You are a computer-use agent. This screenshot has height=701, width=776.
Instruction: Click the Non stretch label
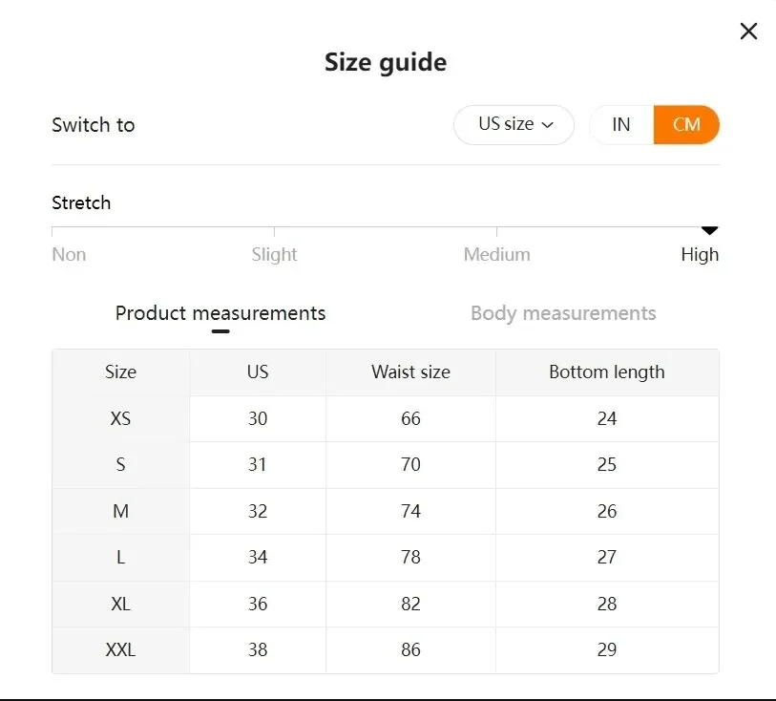click(69, 254)
